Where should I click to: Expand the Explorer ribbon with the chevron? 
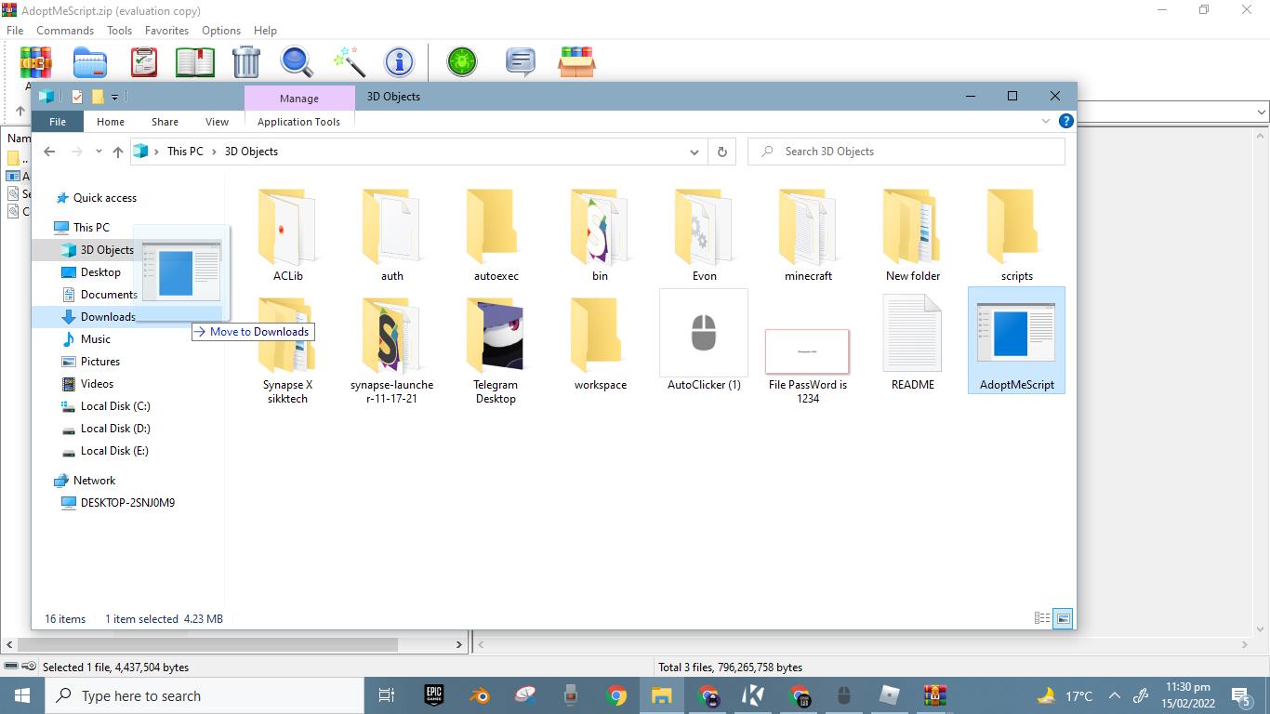pyautogui.click(x=1046, y=121)
